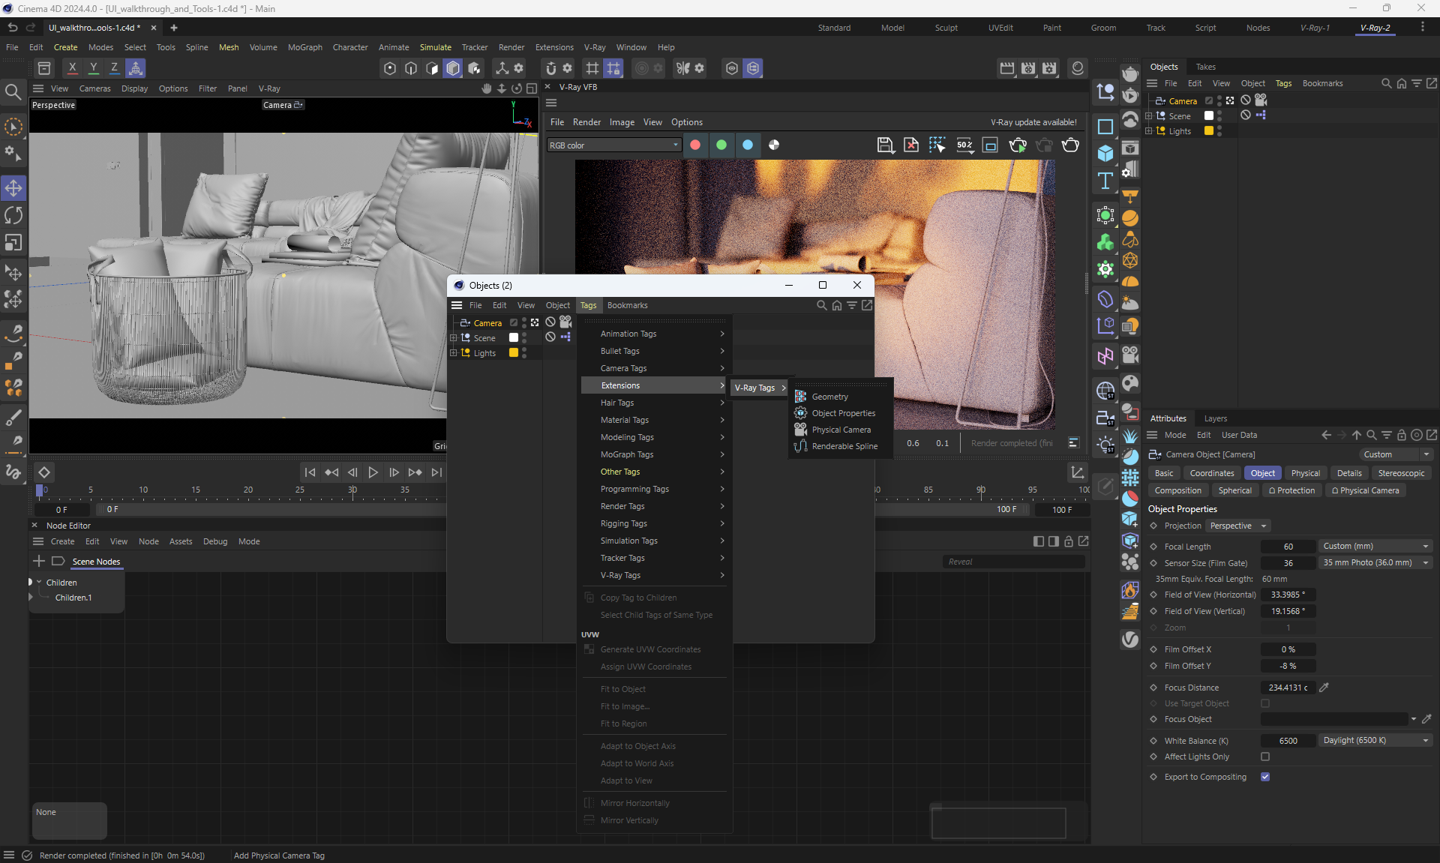Click the Physical Camera tag menu item

[x=841, y=430]
